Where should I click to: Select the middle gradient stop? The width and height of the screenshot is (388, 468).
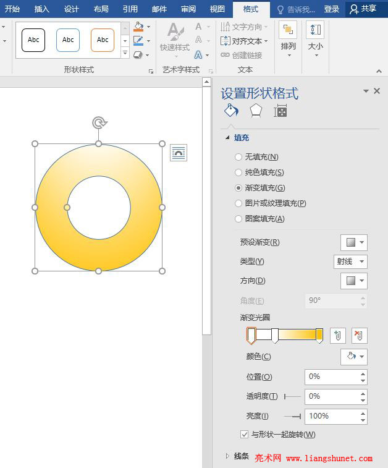click(275, 336)
